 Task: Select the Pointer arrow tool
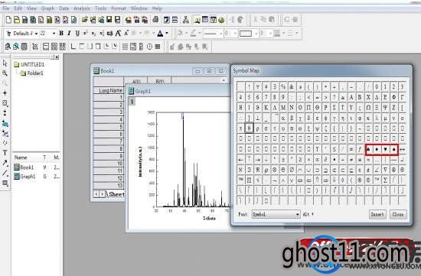tap(5, 63)
